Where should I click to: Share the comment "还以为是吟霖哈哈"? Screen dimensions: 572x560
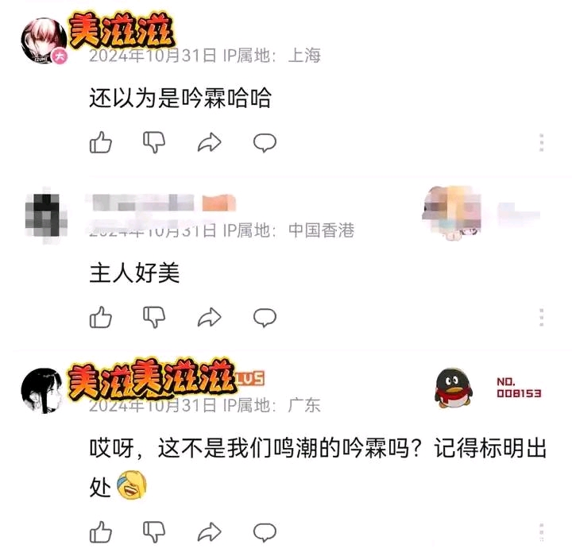[x=210, y=143]
